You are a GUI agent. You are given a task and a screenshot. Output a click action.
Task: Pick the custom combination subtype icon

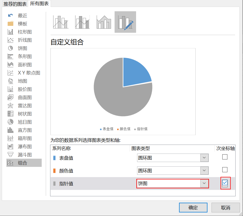tap(125, 22)
